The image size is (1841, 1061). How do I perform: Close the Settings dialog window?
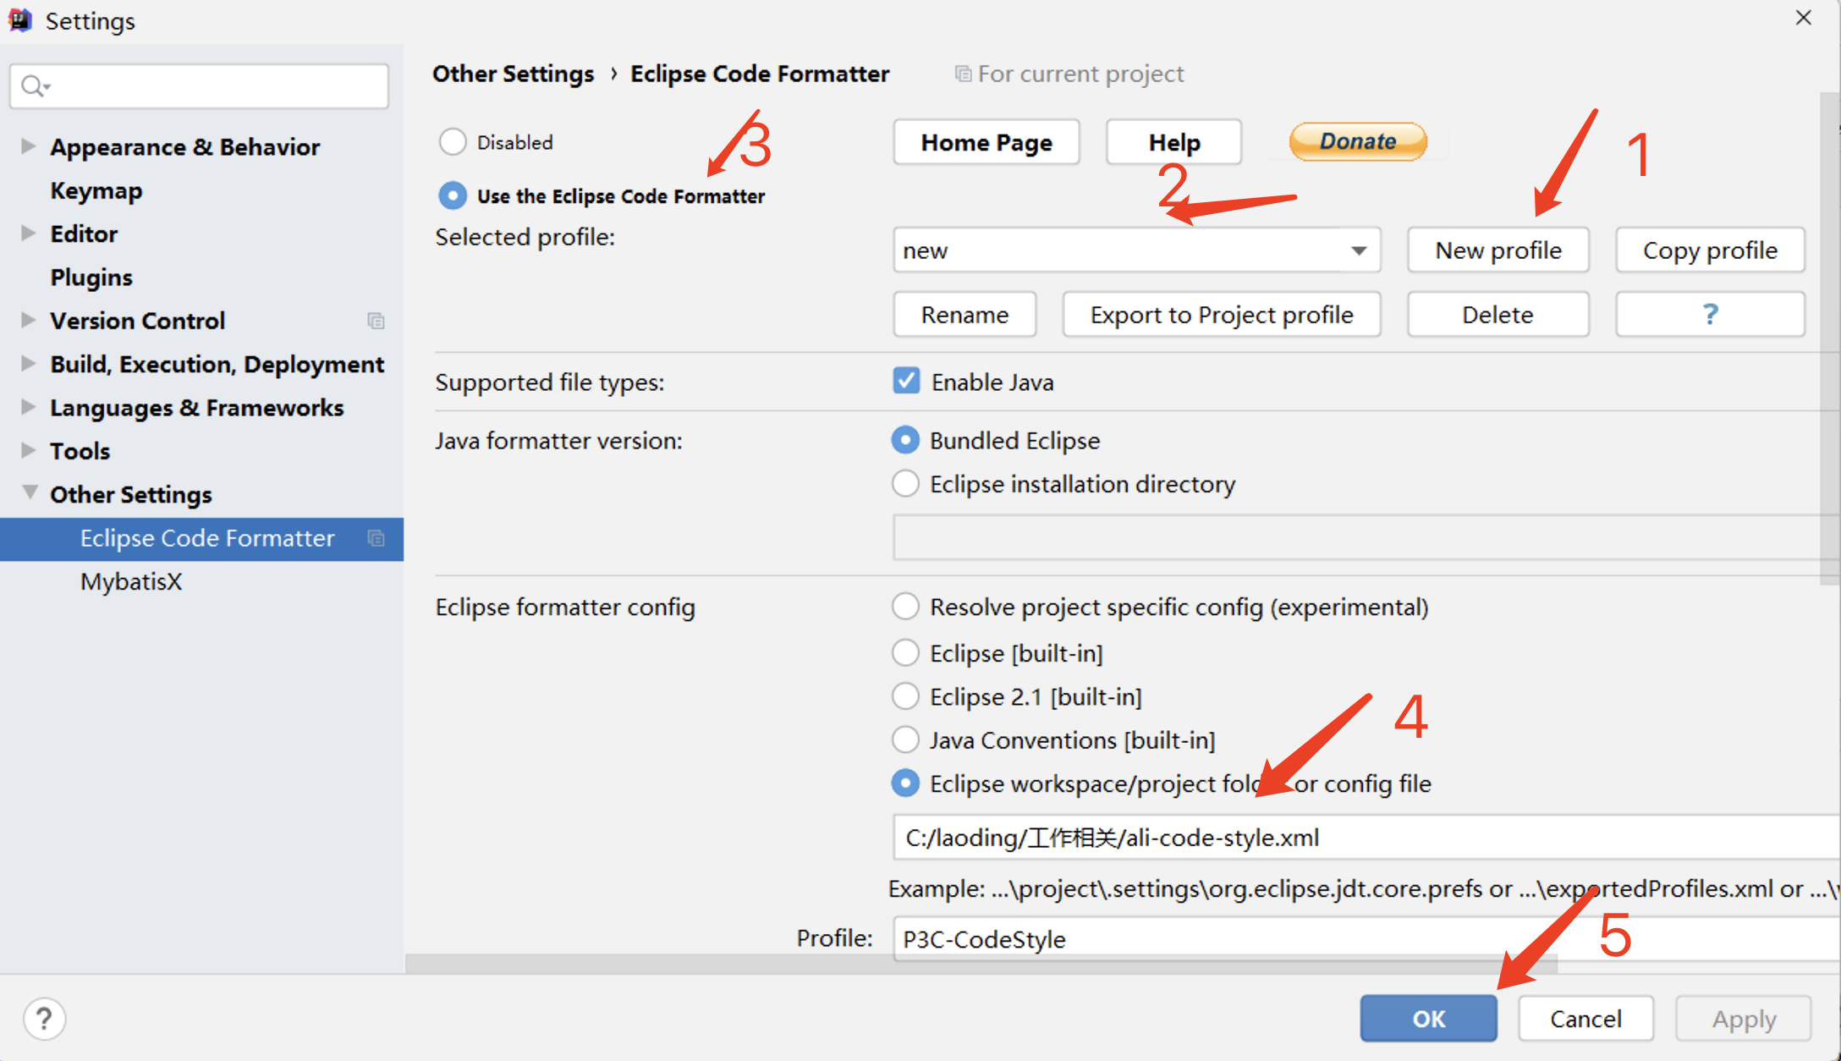[x=1804, y=18]
